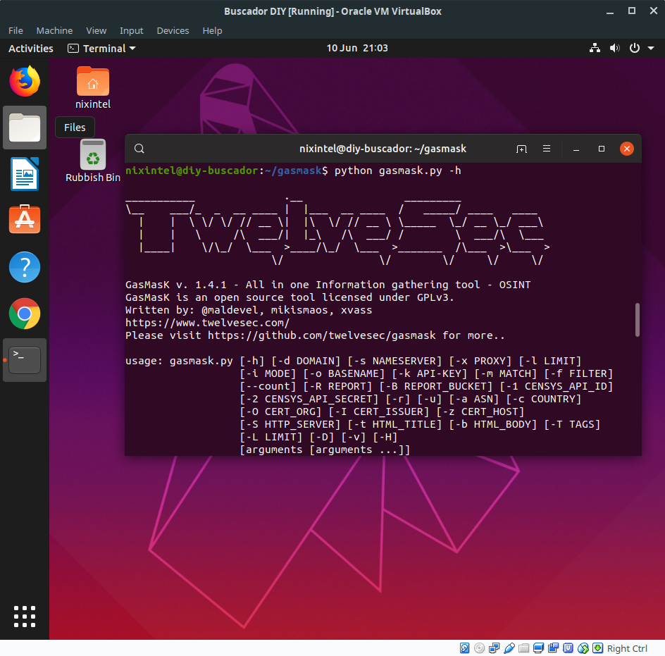Open the VirtualBox Devices menu

[173, 30]
